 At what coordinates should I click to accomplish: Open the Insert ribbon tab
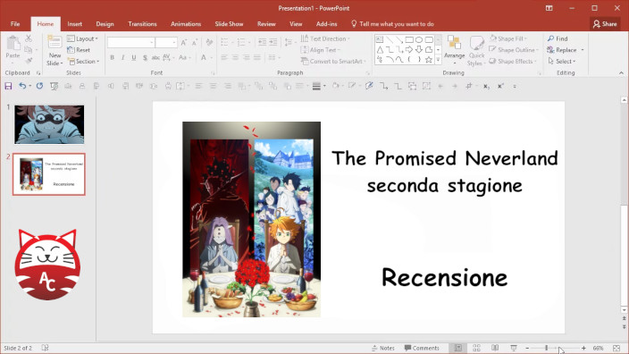pyautogui.click(x=75, y=24)
